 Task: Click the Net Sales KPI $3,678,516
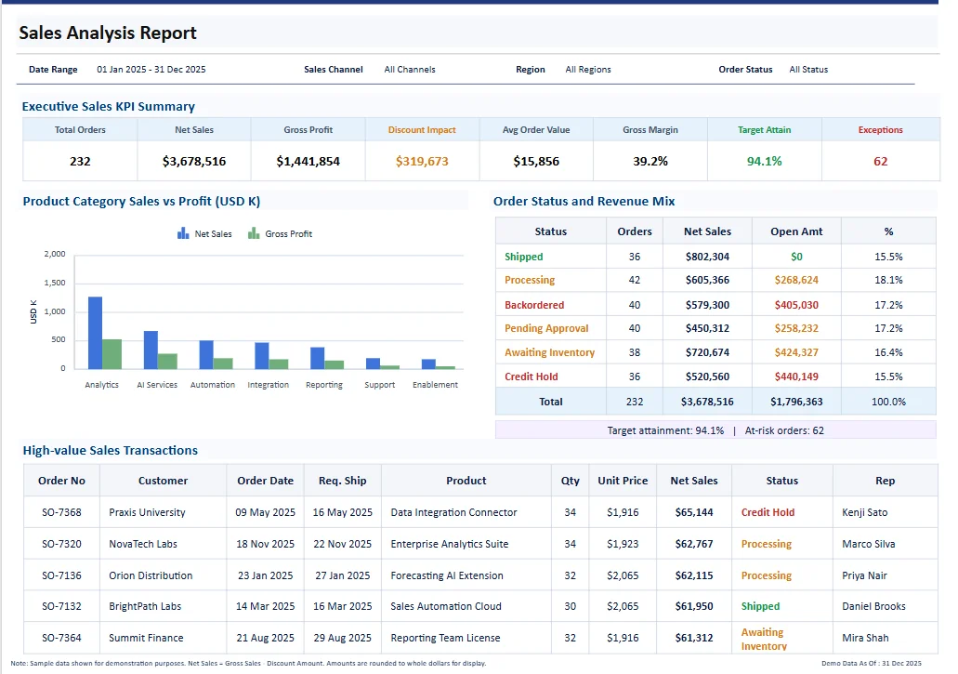(x=194, y=162)
